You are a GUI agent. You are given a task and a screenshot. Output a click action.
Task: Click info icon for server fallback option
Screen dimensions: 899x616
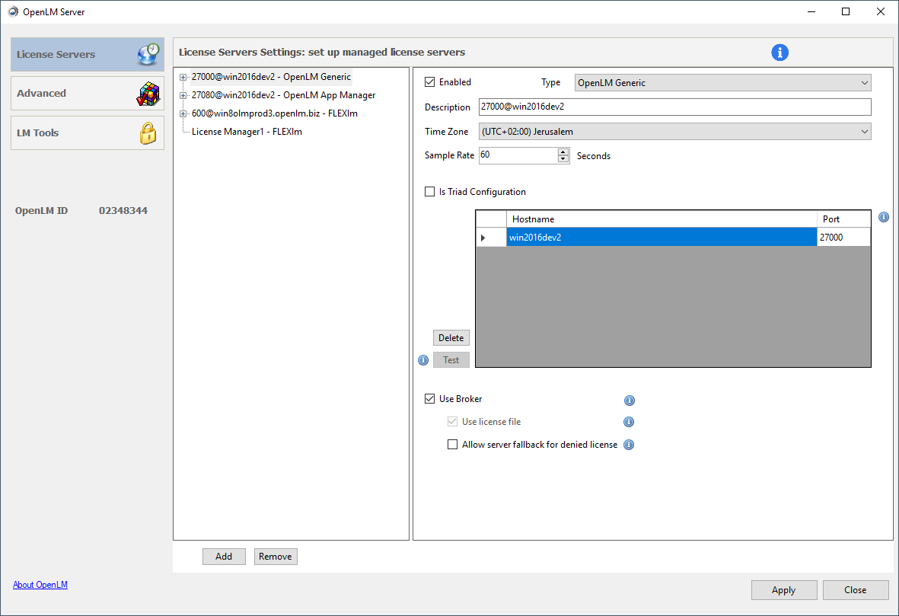point(630,445)
